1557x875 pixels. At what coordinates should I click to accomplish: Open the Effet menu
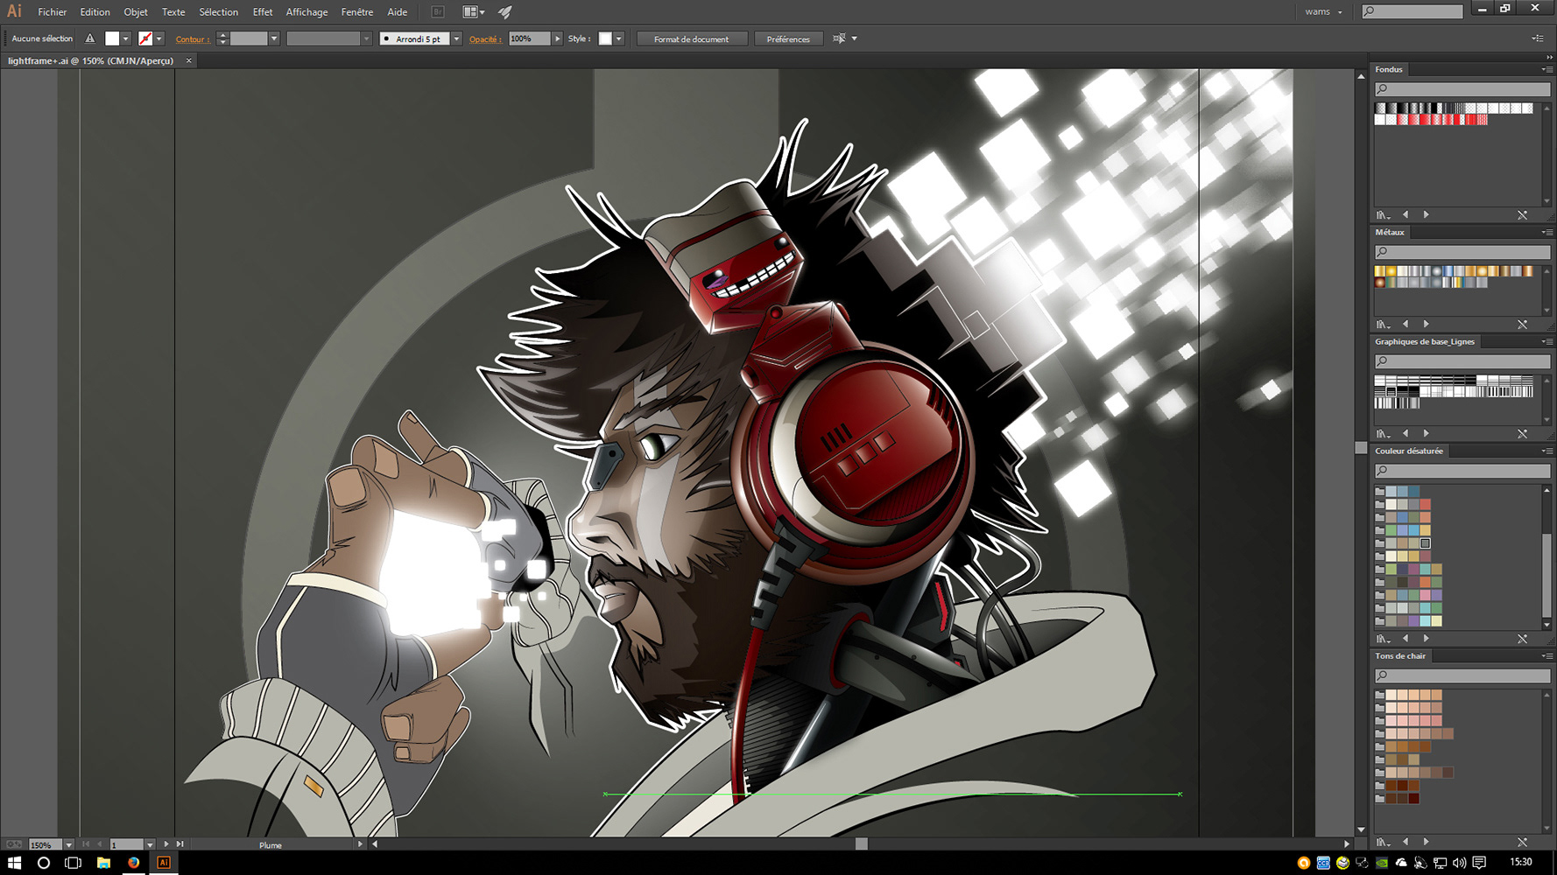tap(262, 11)
